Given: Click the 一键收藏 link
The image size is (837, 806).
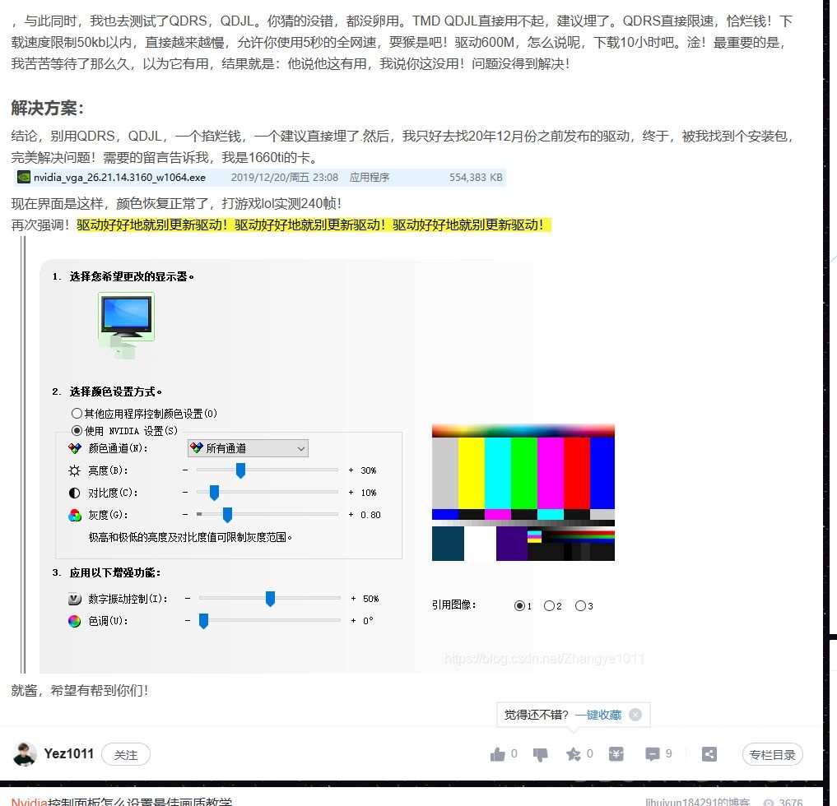Looking at the screenshot, I should click(x=598, y=715).
